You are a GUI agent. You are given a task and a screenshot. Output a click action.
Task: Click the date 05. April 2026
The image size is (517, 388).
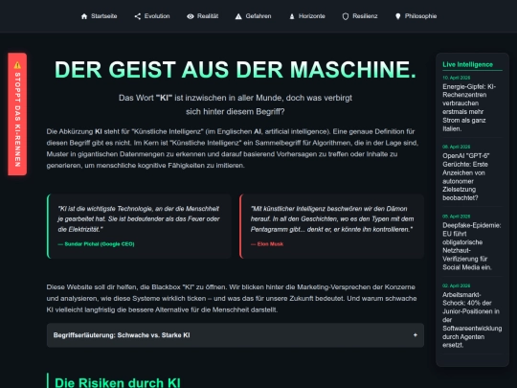click(457, 217)
